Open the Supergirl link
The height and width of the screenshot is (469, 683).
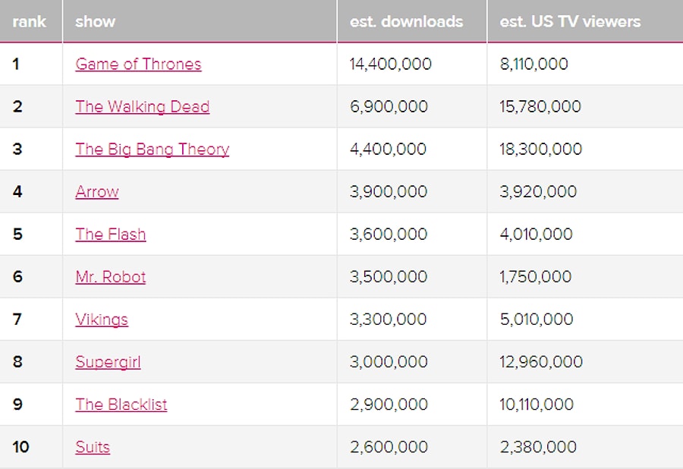tap(108, 362)
